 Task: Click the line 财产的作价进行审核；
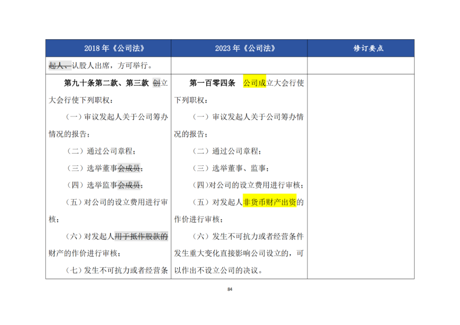[x=84, y=253]
